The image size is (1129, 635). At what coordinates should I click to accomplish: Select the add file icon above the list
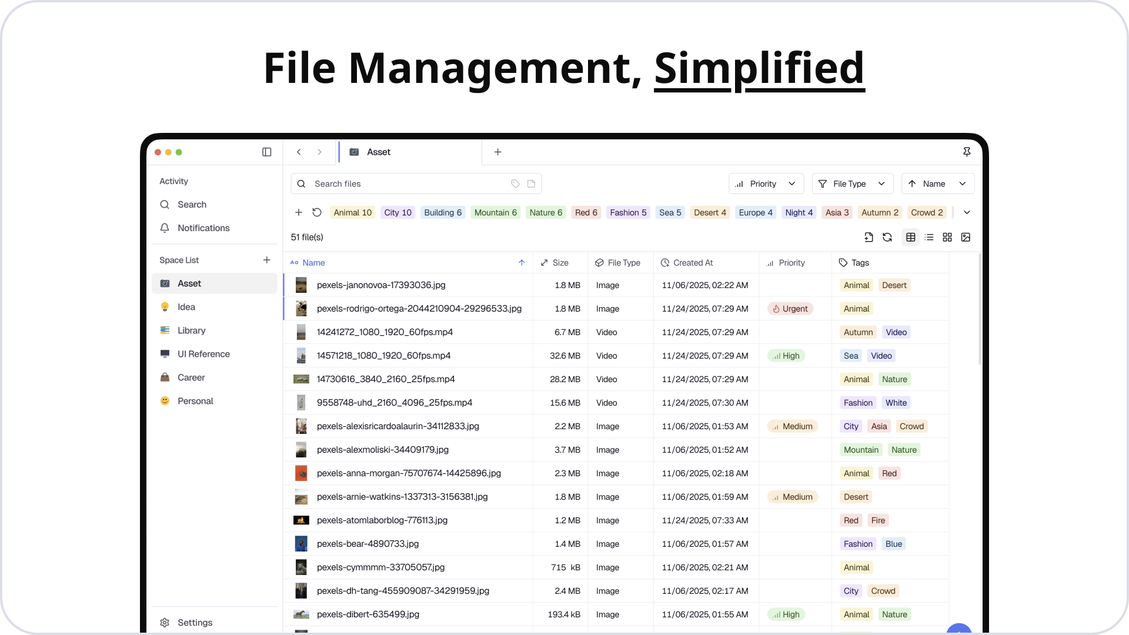coord(869,237)
